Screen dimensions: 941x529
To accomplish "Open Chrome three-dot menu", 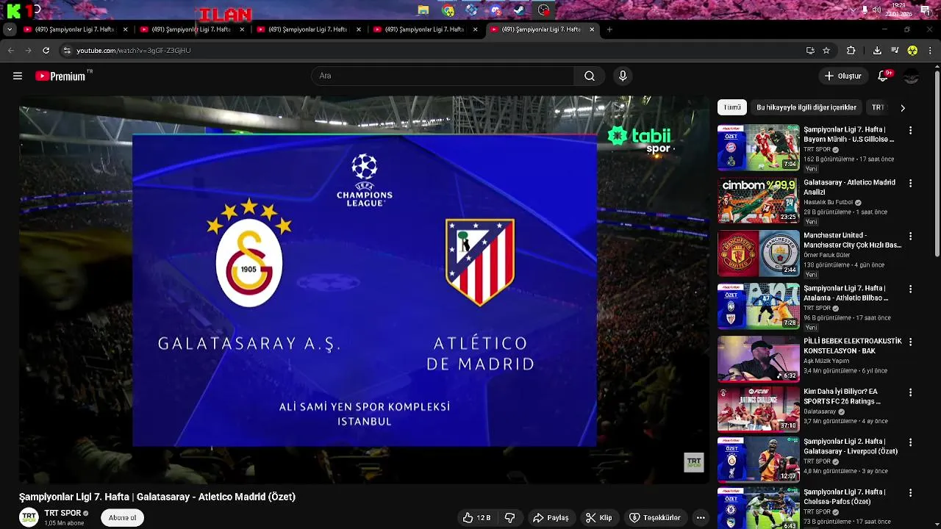I will pyautogui.click(x=930, y=51).
